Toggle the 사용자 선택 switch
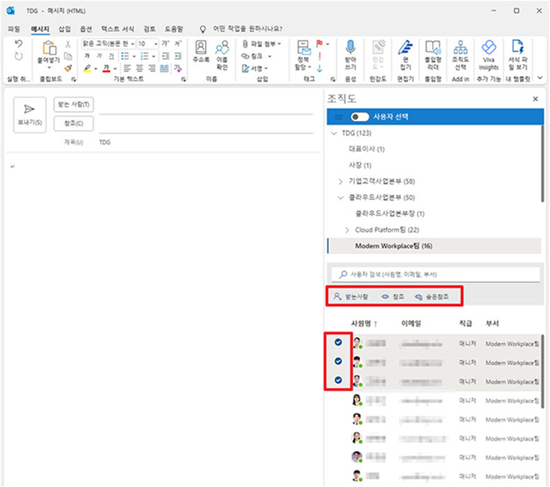This screenshot has width=550, height=487. click(x=359, y=117)
